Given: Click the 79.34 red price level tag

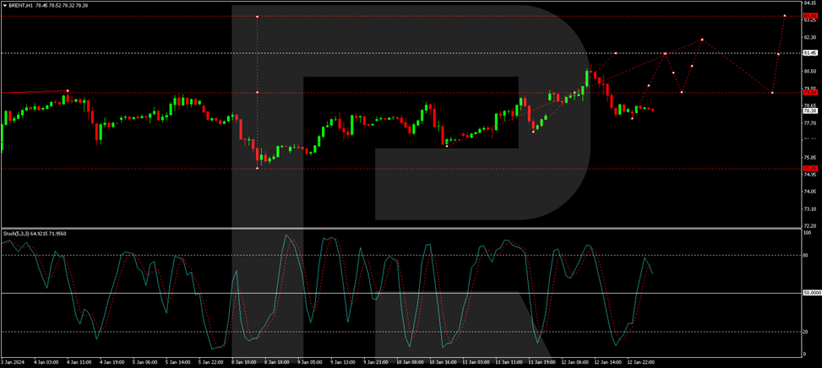Looking at the screenshot, I should point(810,92).
